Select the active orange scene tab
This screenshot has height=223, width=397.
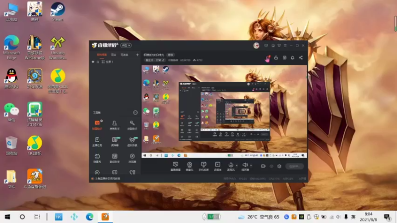(x=102, y=55)
